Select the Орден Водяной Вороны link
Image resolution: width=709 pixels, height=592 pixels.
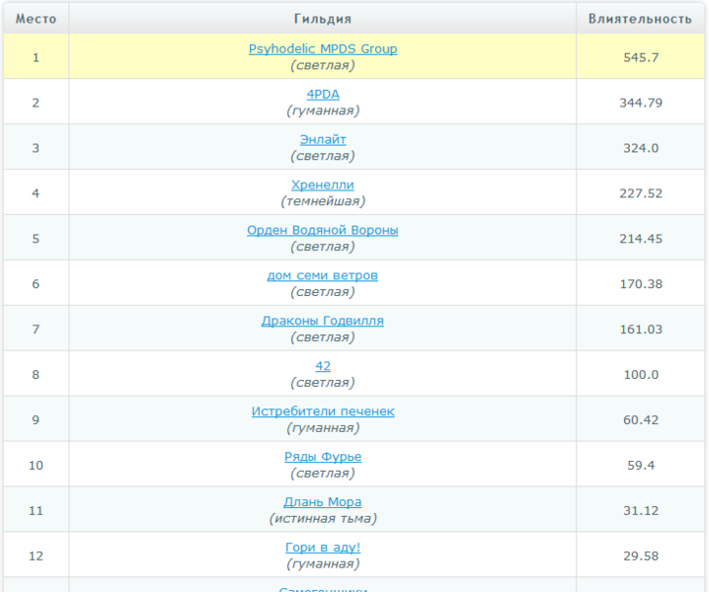click(x=322, y=231)
